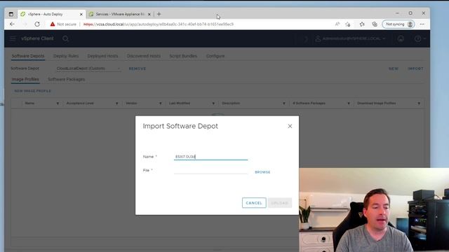Click the Not secure warning icon
Image resolution: width=449 pixels, height=252 pixels.
point(53,24)
